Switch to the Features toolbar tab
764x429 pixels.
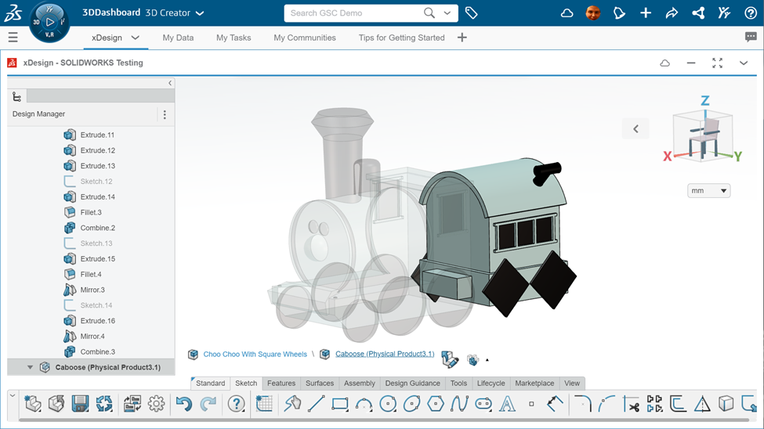(281, 384)
